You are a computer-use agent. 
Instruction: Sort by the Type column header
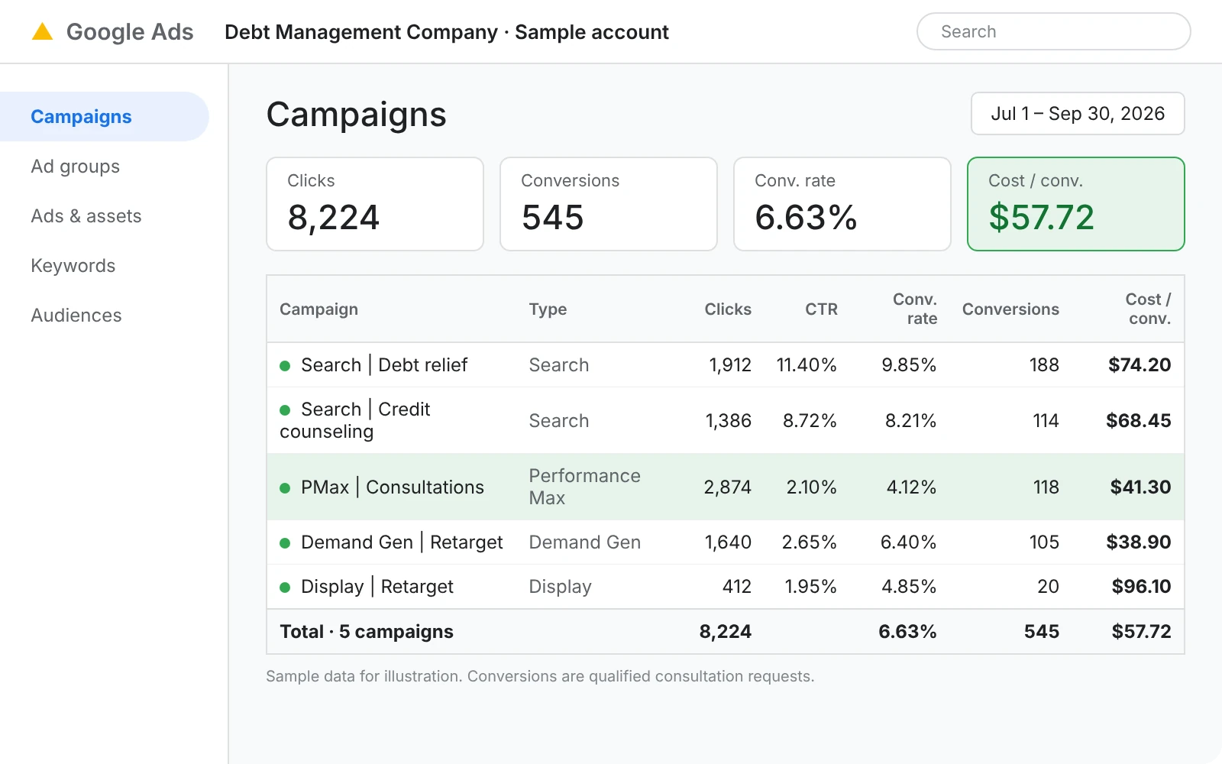(x=548, y=309)
